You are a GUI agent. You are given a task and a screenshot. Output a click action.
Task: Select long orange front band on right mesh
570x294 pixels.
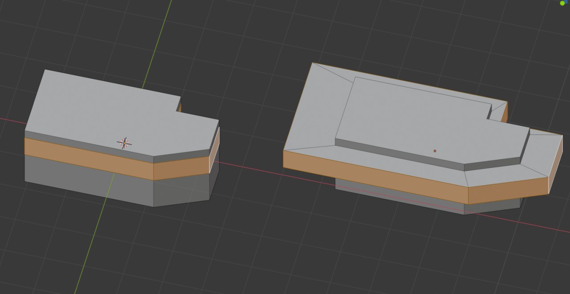pos(375,177)
